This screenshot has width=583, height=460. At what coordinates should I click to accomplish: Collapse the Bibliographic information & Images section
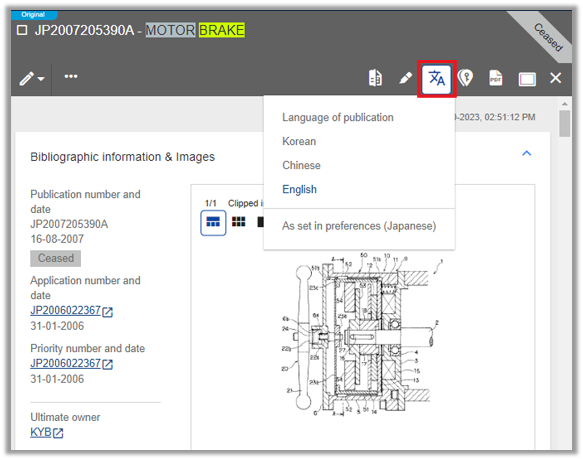527,153
